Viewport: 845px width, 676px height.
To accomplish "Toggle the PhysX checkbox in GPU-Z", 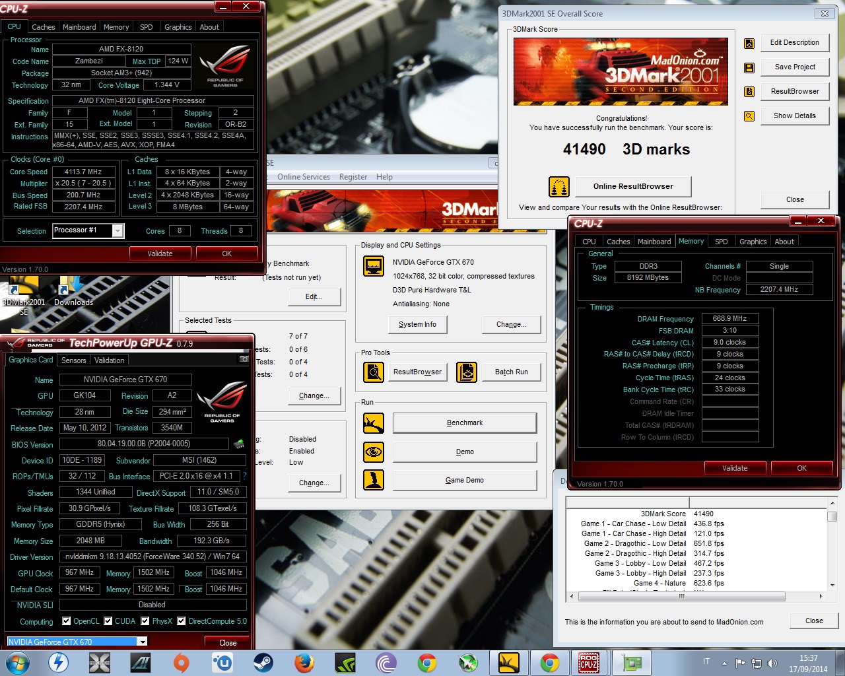I will point(145,621).
